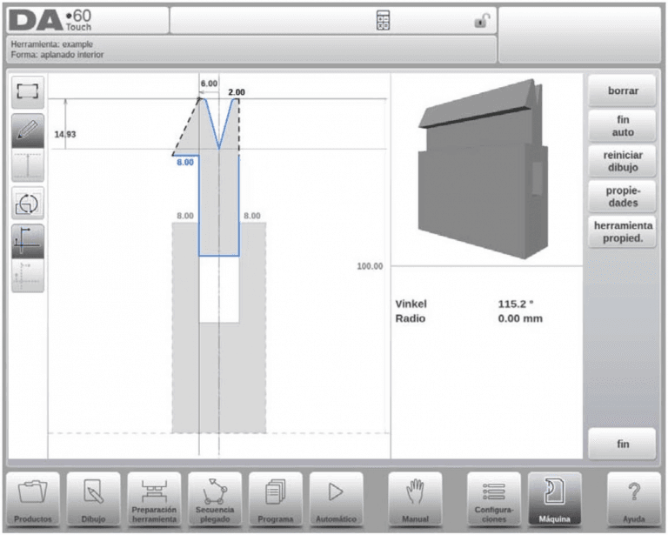
Task: Open the calculator icon in the top bar
Action: [x=383, y=20]
